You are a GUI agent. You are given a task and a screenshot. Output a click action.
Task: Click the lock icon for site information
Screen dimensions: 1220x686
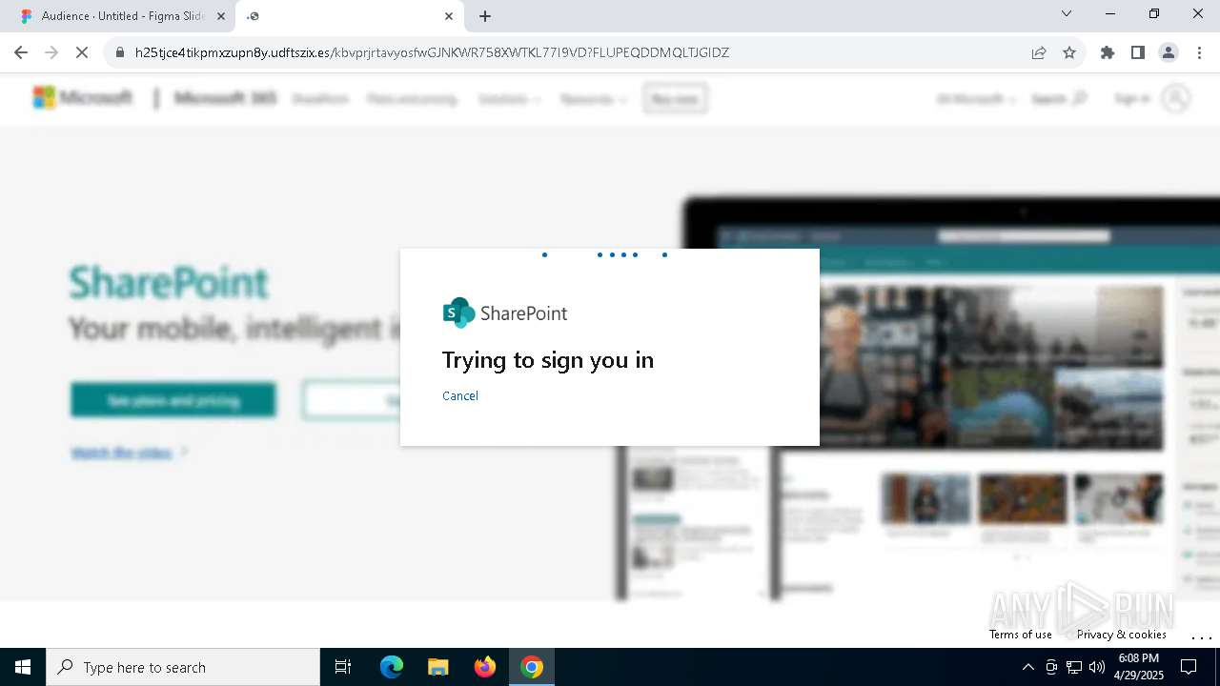[x=120, y=53]
